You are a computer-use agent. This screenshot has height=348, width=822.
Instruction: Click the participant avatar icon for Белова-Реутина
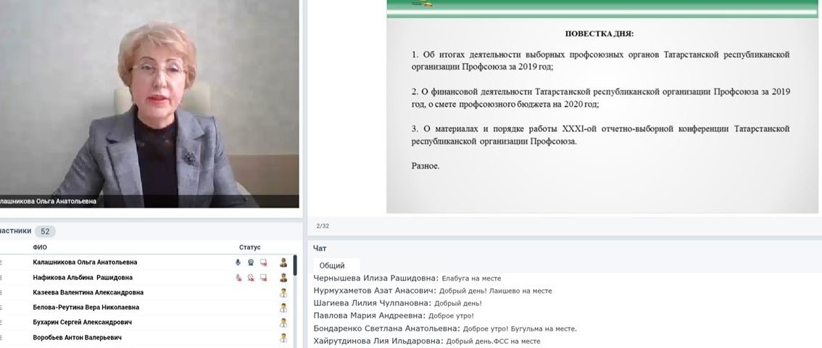[x=283, y=307]
